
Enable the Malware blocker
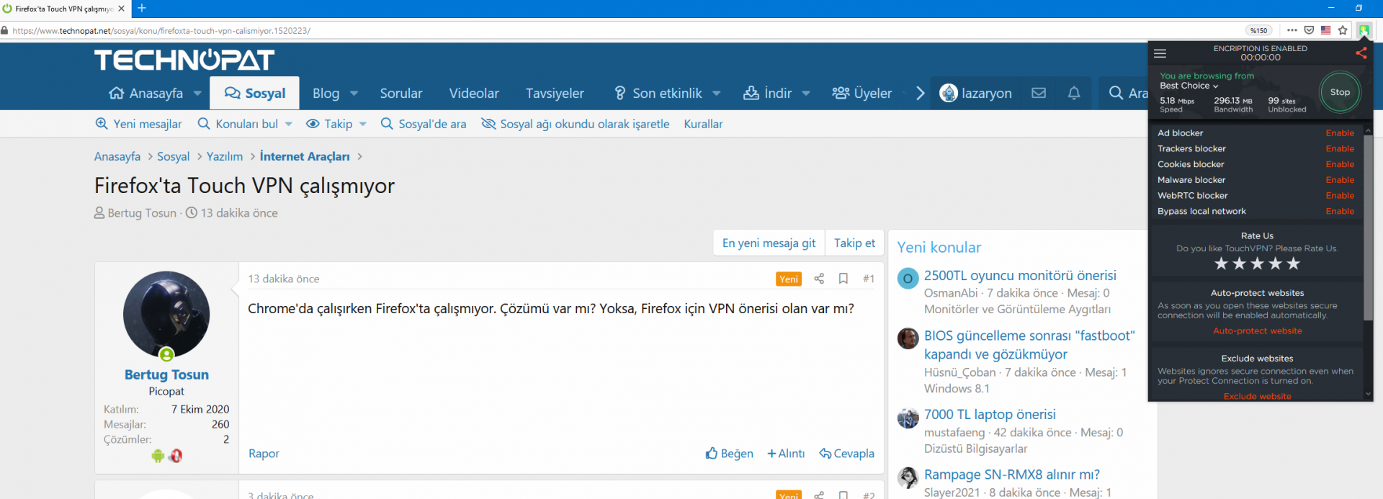1340,180
